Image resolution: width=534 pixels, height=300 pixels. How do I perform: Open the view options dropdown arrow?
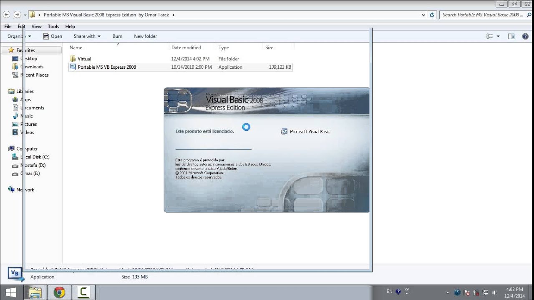[498, 37]
